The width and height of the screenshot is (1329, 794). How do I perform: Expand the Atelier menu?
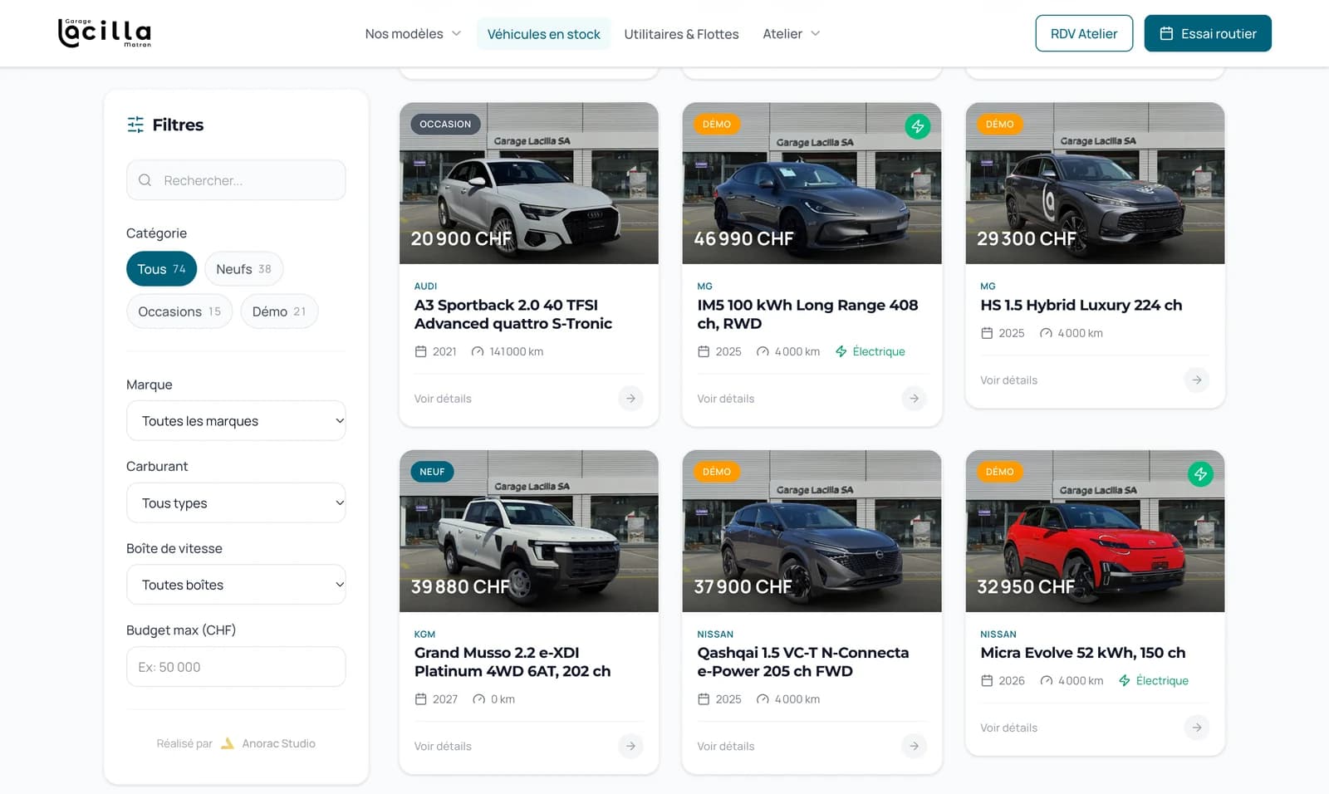pos(791,34)
